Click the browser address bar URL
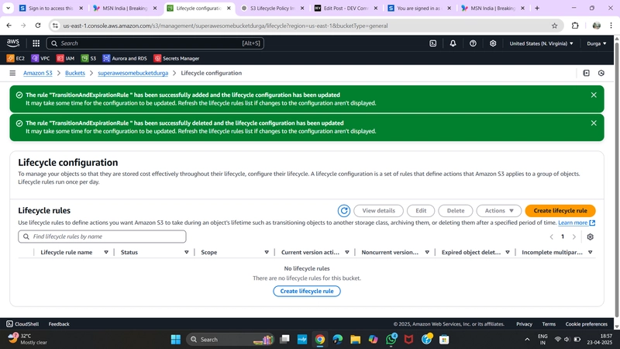 pyautogui.click(x=226, y=26)
